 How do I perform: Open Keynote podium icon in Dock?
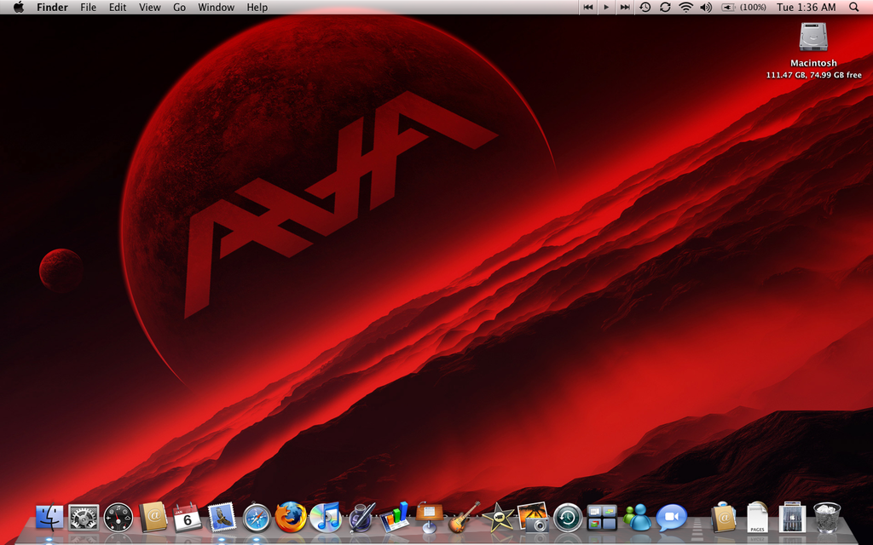coord(430,517)
